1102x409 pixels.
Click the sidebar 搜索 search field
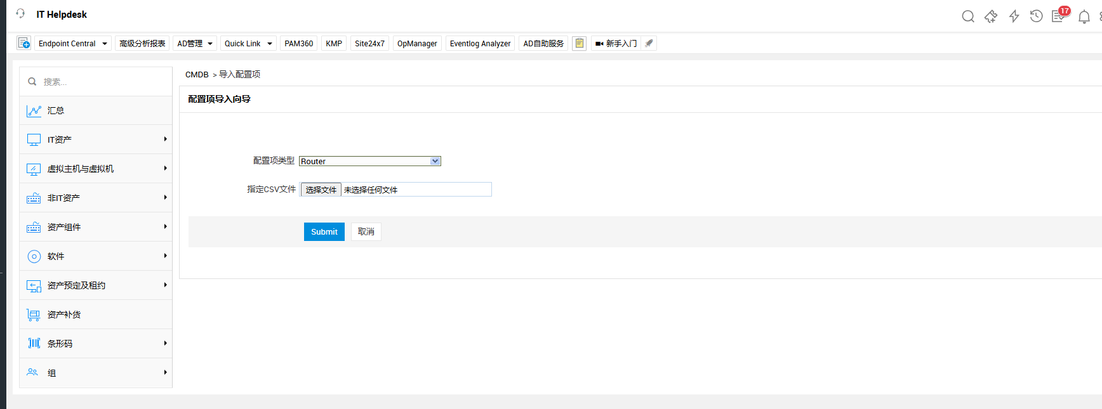(102, 82)
